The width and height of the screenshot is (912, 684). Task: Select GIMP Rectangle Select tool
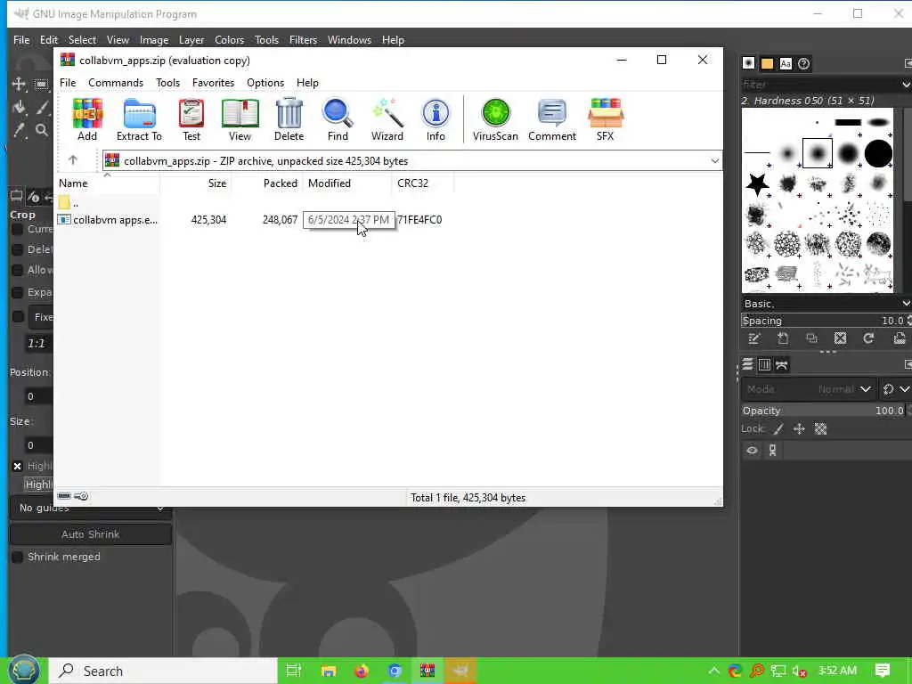point(41,85)
